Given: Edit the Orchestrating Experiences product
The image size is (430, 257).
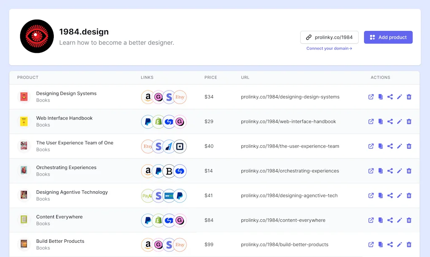Looking at the screenshot, I should coord(399,171).
